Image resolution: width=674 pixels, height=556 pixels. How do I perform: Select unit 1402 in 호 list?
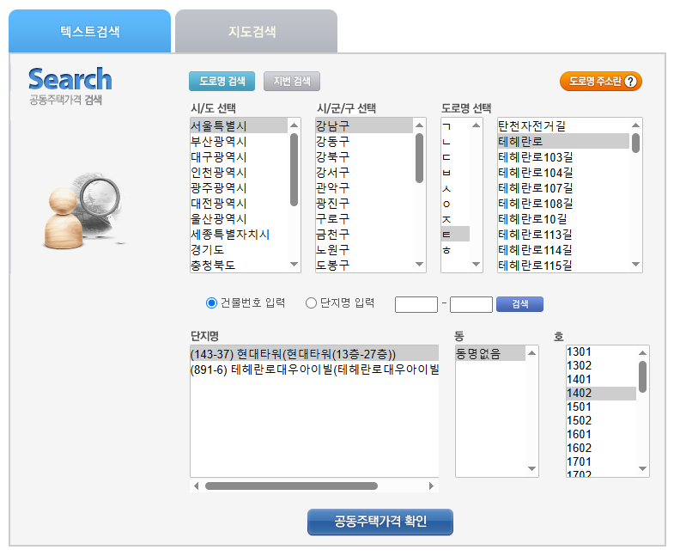601,393
